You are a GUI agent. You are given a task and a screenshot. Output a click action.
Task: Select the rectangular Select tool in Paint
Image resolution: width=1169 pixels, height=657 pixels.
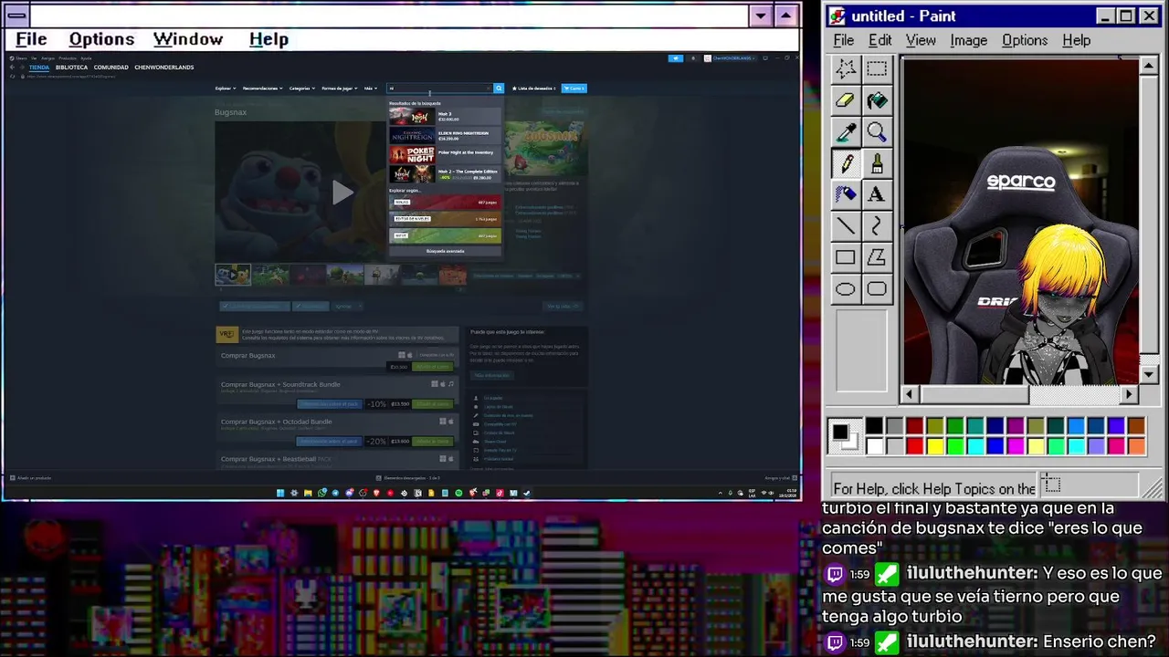pos(877,69)
